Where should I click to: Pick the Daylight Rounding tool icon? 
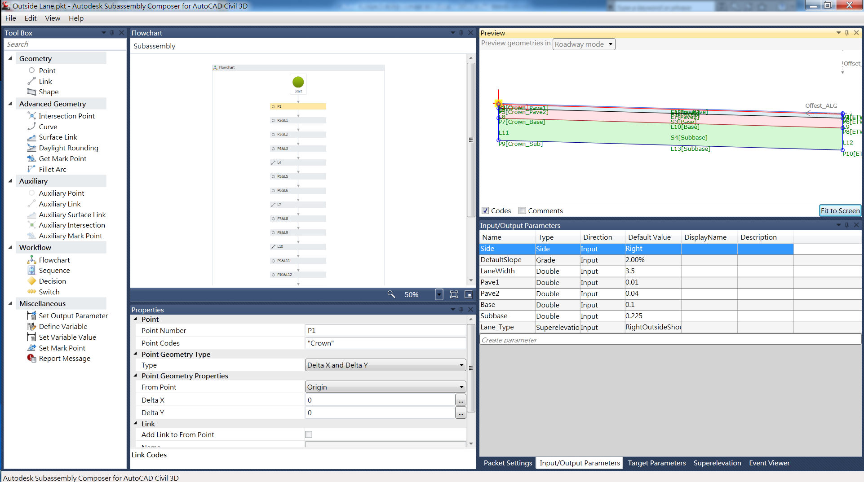tap(31, 148)
